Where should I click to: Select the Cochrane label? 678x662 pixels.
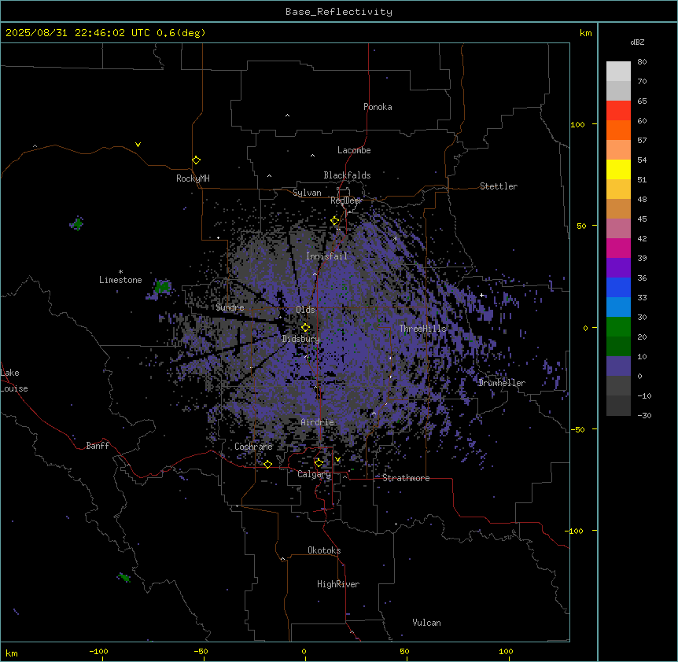(x=254, y=447)
